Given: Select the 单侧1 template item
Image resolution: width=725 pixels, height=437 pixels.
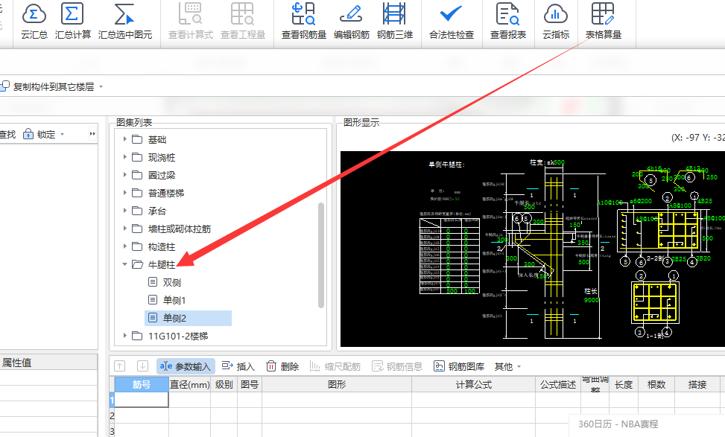Looking at the screenshot, I should coord(174,300).
